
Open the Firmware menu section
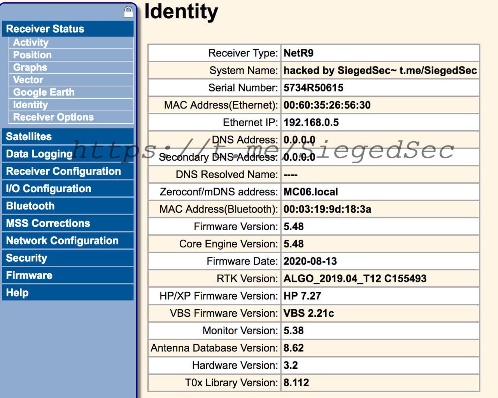pyautogui.click(x=68, y=275)
